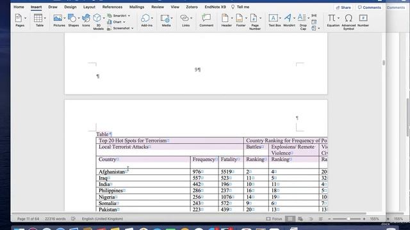
Task: Click the Tell me search box
Action: point(240,7)
